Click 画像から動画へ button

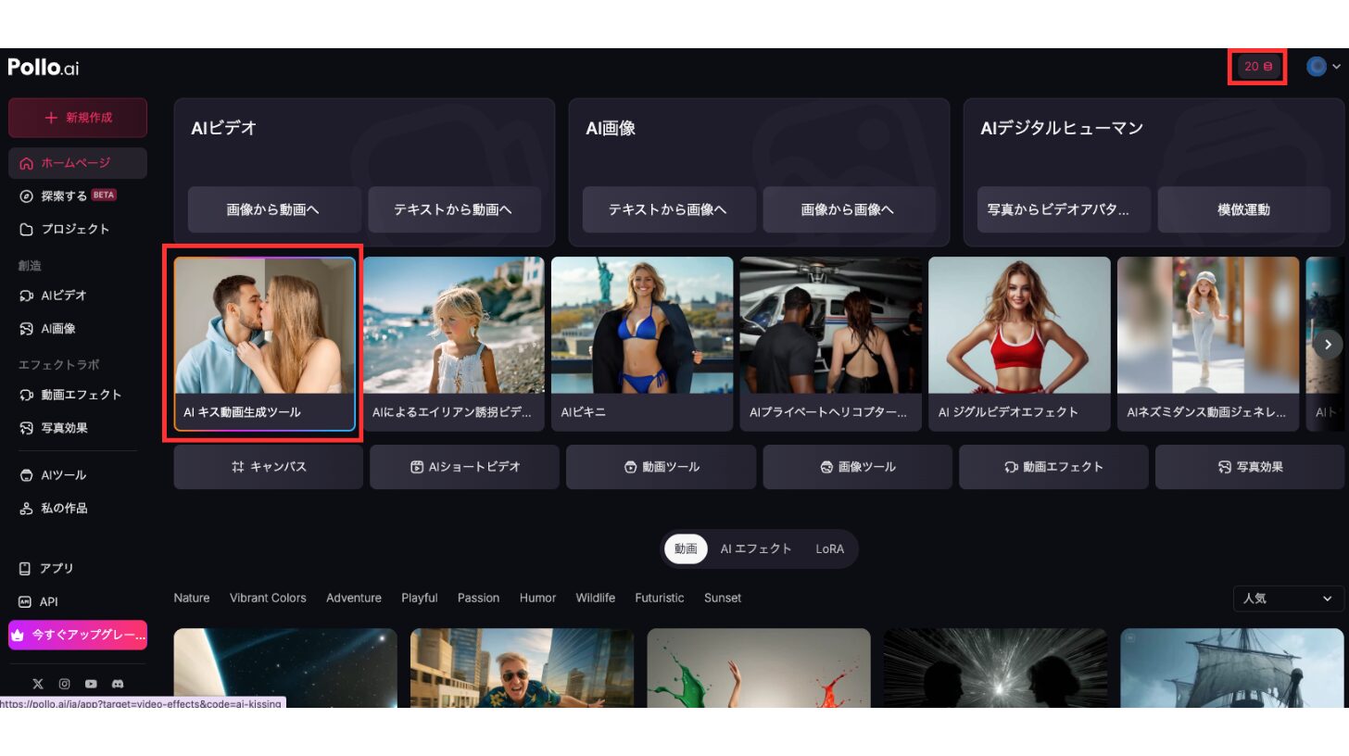coord(274,209)
